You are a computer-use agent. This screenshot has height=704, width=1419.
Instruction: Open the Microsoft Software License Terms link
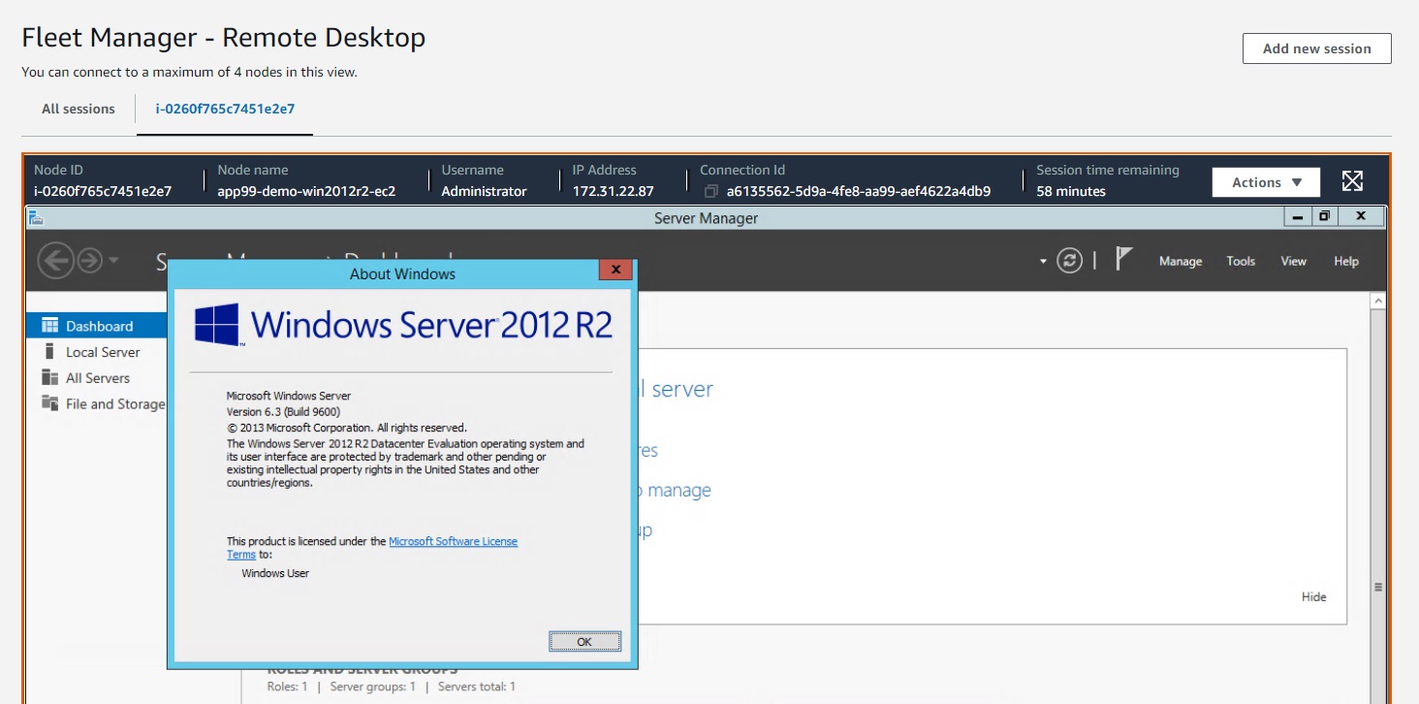(453, 541)
